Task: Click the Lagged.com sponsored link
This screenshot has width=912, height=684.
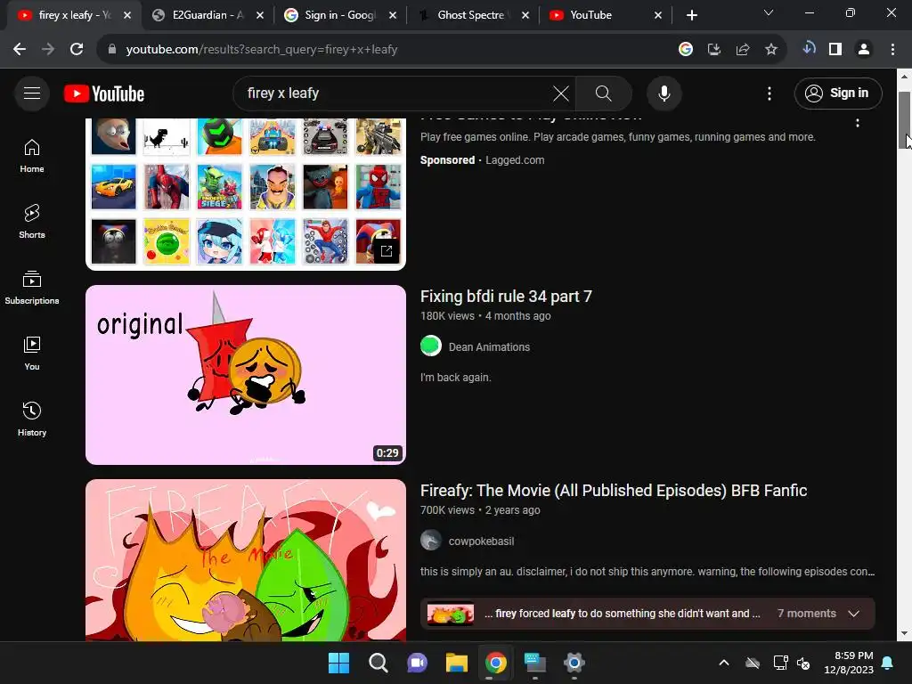Action: pos(515,160)
